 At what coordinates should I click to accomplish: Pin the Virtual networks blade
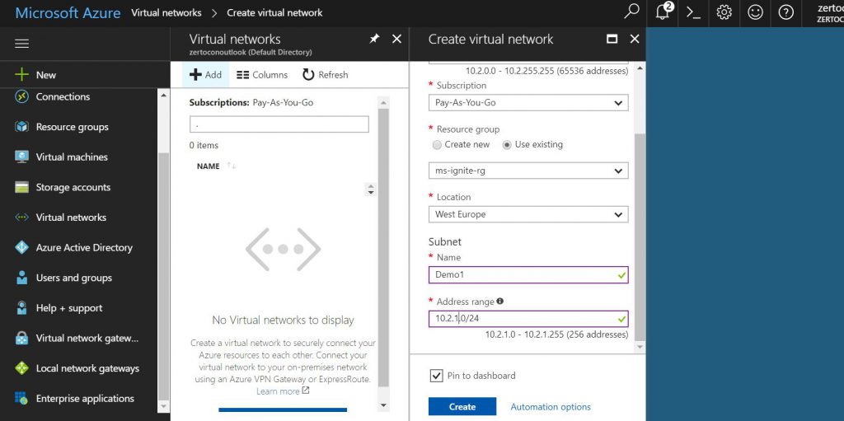point(374,39)
